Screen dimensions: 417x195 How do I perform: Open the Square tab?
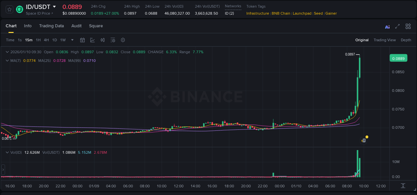pyautogui.click(x=96, y=26)
